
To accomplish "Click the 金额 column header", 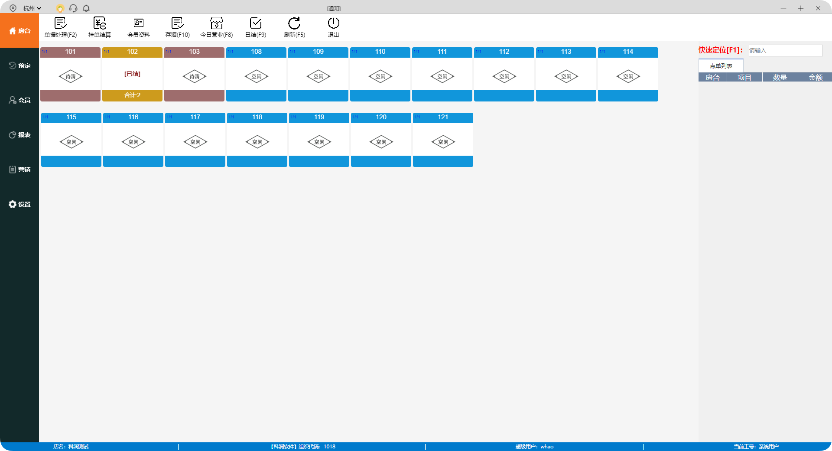I will (815, 77).
